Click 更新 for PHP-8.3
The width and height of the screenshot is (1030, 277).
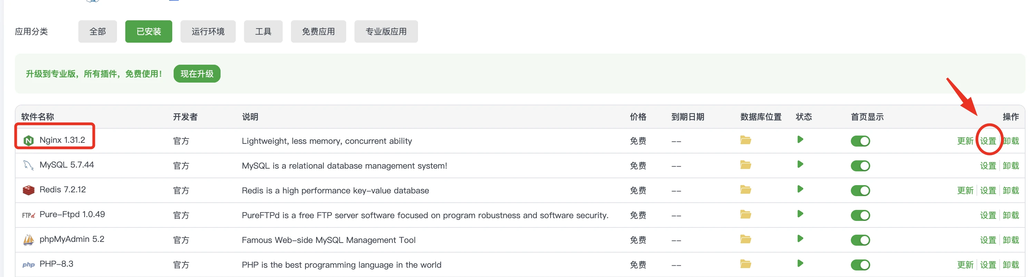tap(965, 265)
